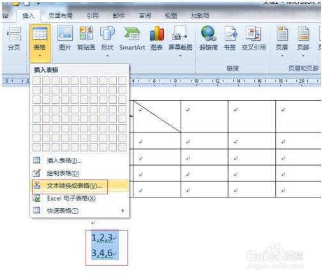
Task: Click the Picture (图片) icon
Action: point(65,38)
